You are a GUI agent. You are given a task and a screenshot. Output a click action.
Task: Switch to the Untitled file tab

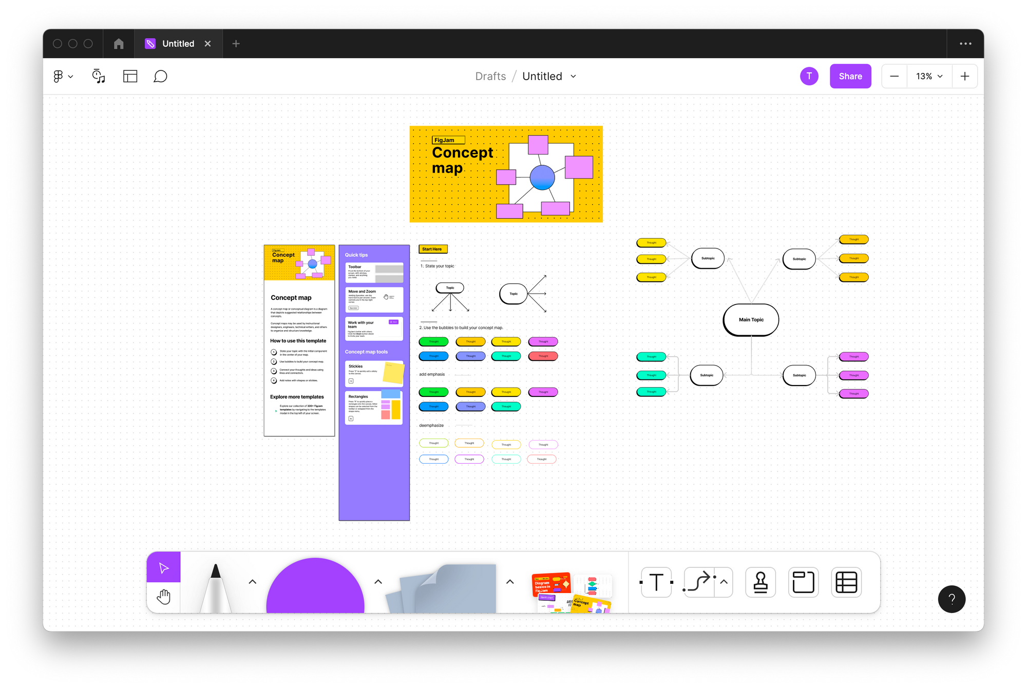pos(178,44)
